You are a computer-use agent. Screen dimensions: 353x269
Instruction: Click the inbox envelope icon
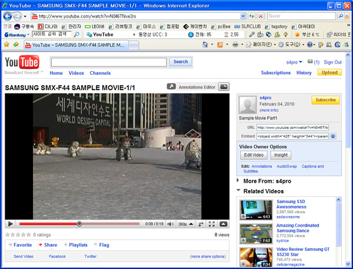[x=310, y=61]
